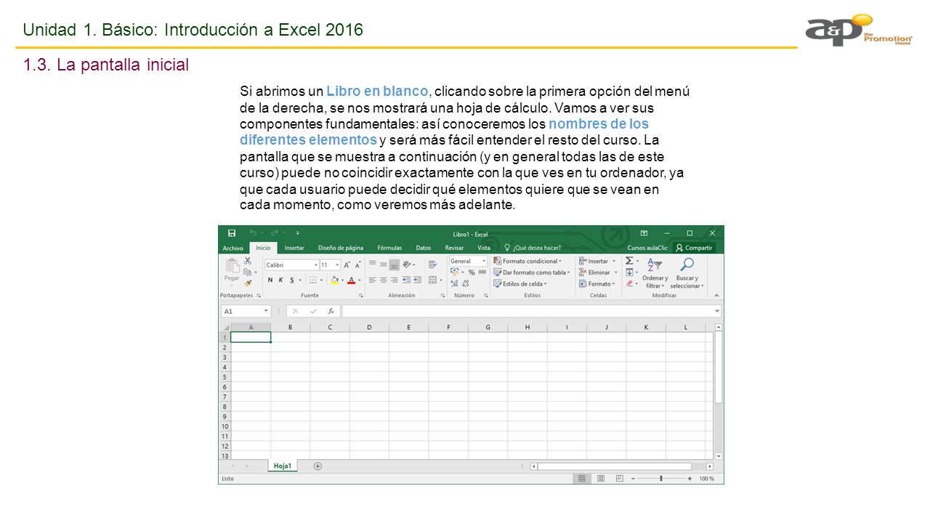930x523 pixels.
Task: Open the Customize Quick Access Toolbar arrow
Action: [x=298, y=233]
